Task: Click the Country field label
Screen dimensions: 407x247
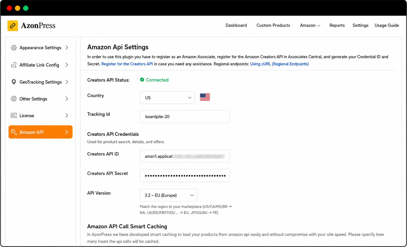Action: coord(95,96)
